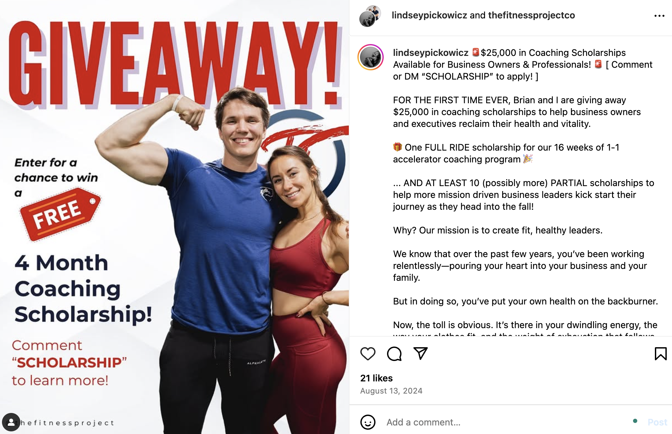Like the post with the heart icon

click(368, 354)
